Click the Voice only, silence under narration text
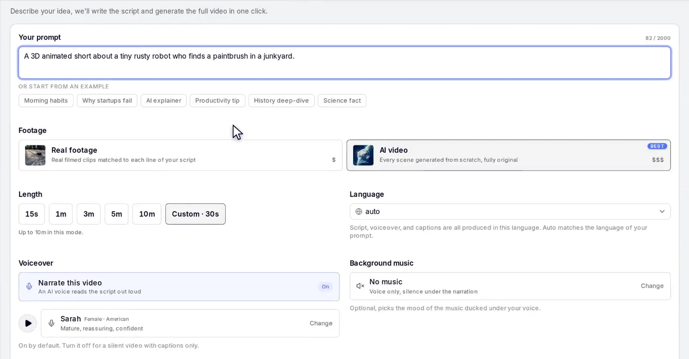The height and width of the screenshot is (359, 689). 423,291
